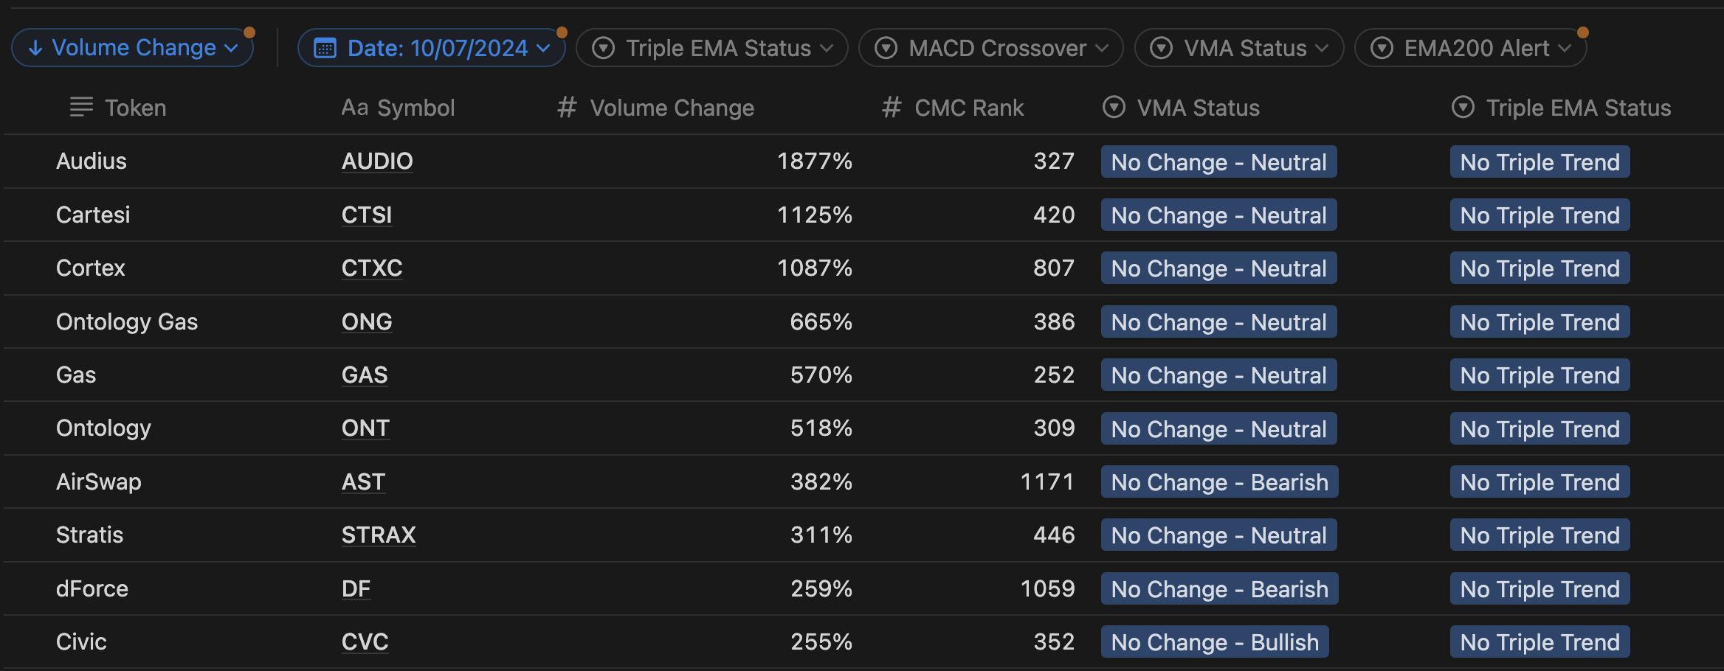Click the hash icon beside Volume Change header

pyautogui.click(x=567, y=108)
